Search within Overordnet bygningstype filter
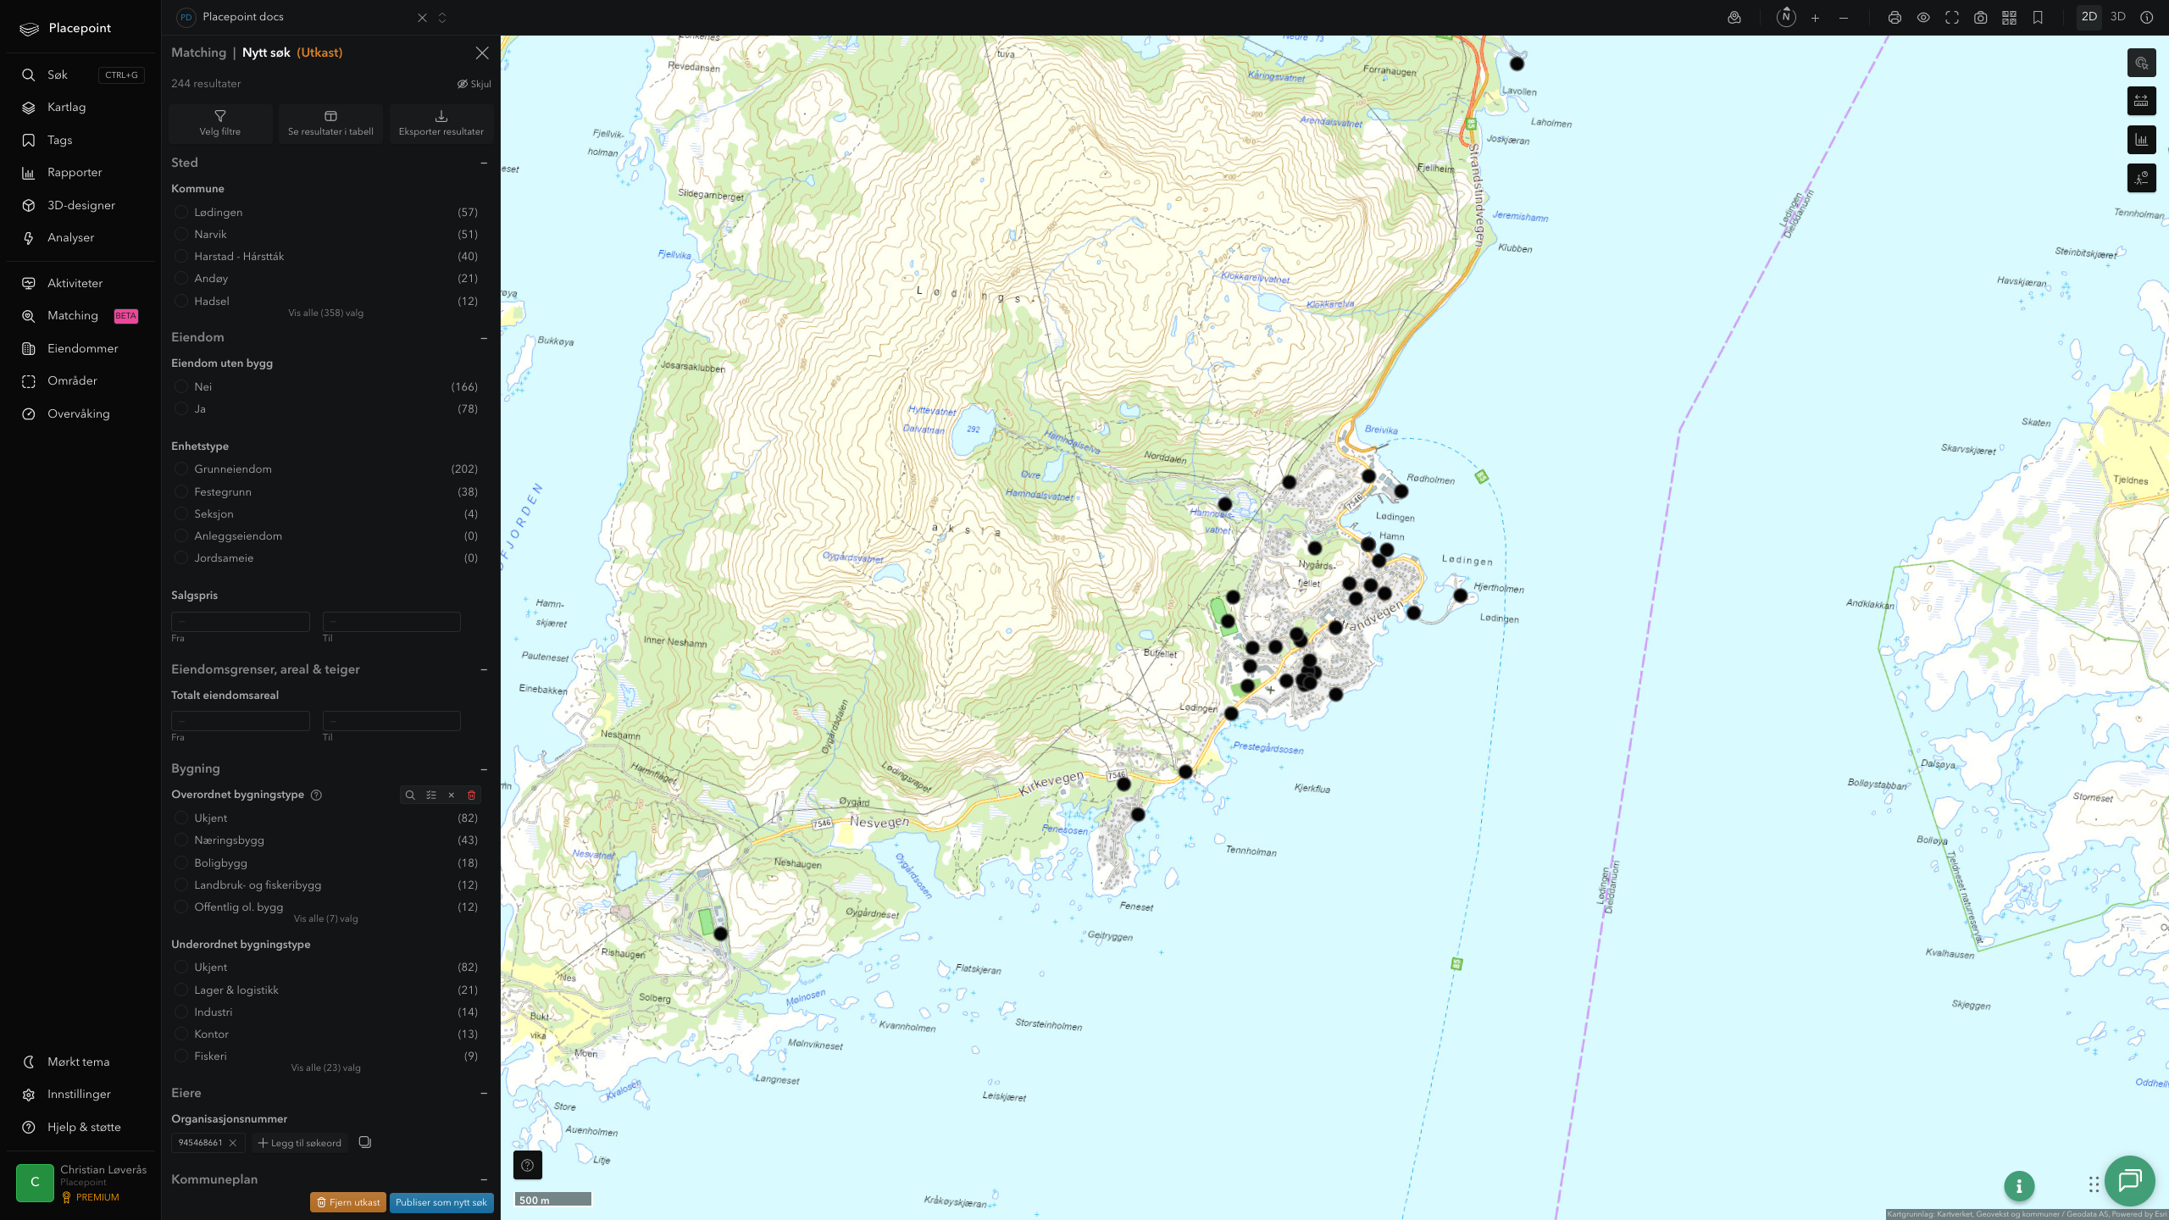The height and width of the screenshot is (1220, 2169). click(x=410, y=795)
